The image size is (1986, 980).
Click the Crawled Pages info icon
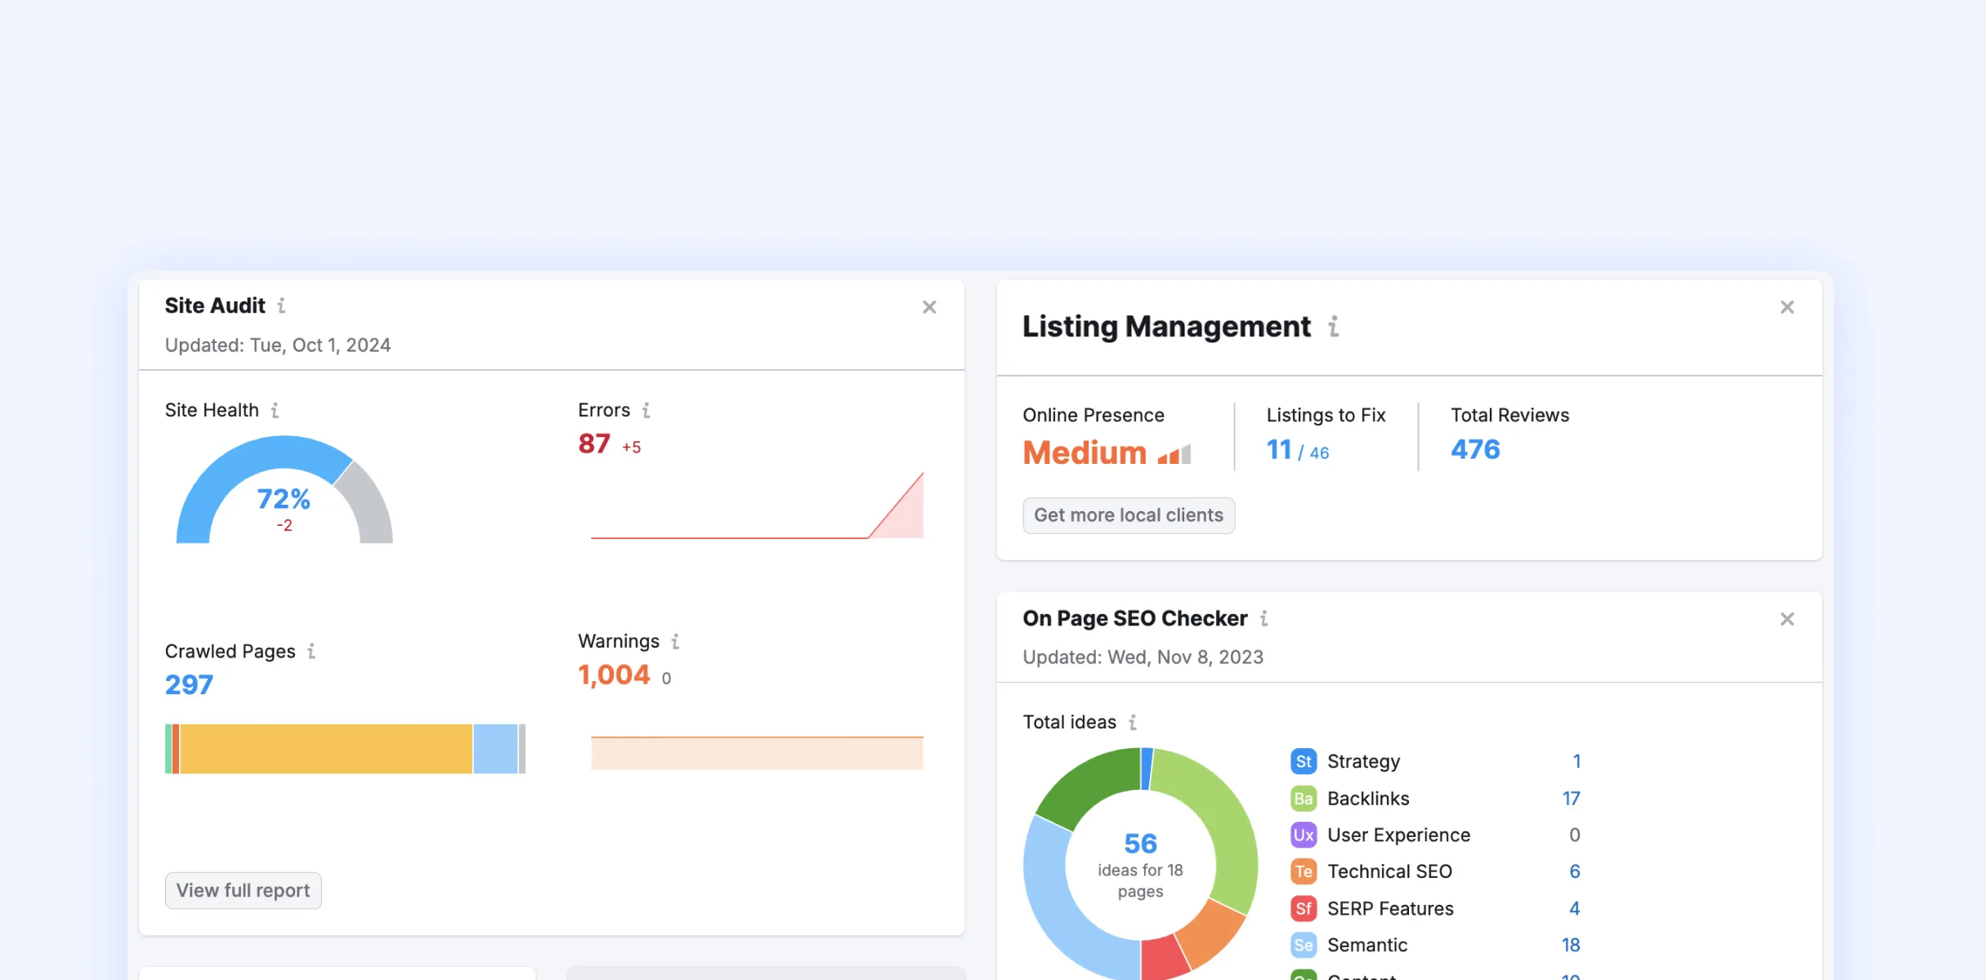(311, 652)
